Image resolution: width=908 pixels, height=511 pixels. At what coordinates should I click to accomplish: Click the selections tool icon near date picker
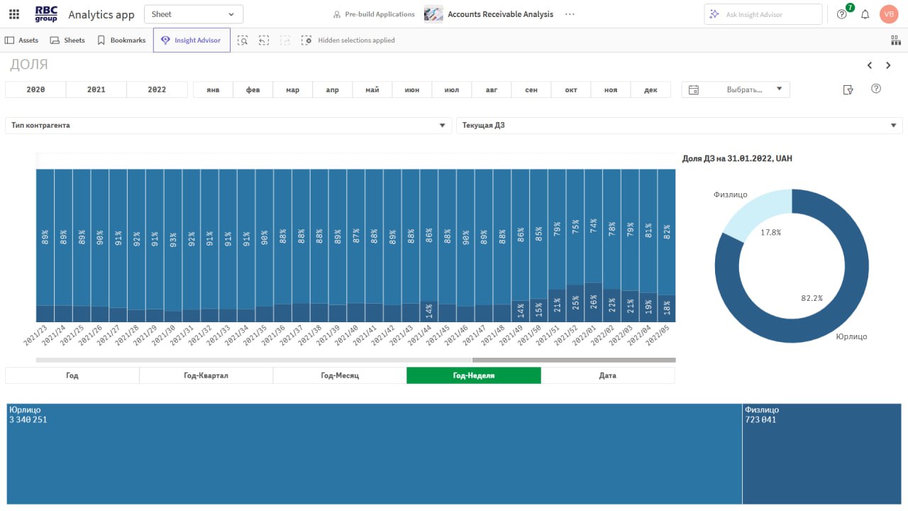point(847,89)
